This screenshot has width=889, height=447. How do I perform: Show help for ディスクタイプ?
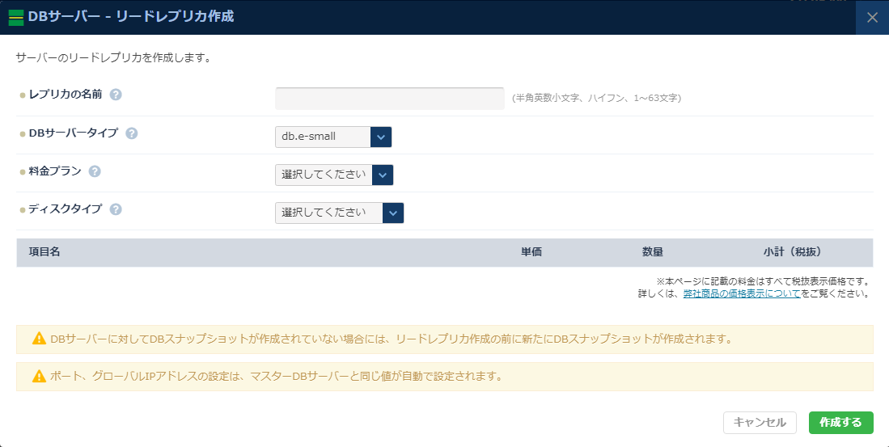(x=116, y=209)
